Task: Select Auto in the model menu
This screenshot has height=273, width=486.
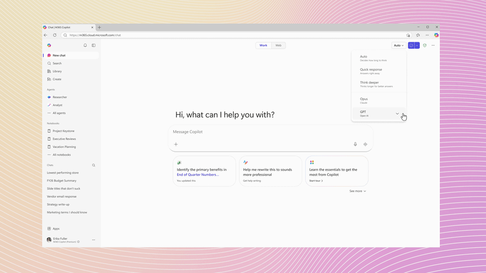Action: click(x=379, y=58)
